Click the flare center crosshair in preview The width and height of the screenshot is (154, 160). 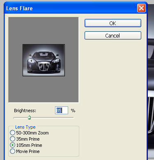31,61
